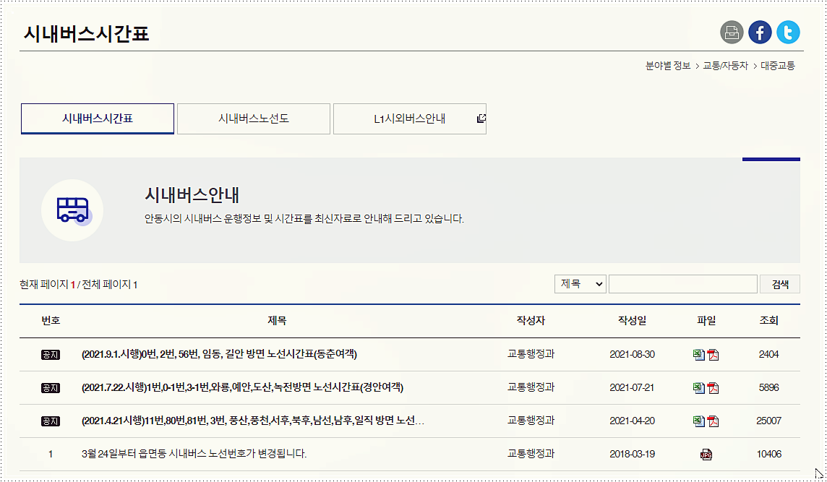Go to 분야별 정보 breadcrumb
The width and height of the screenshot is (827, 482).
[668, 66]
